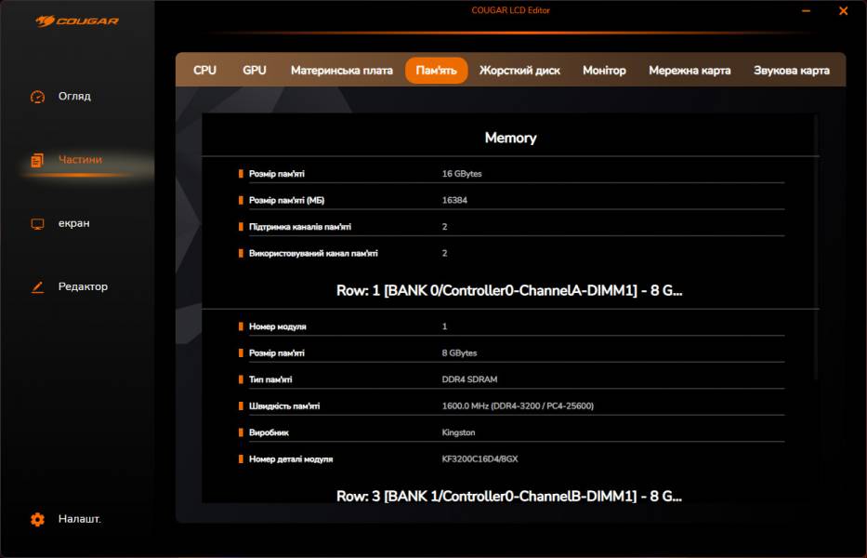Click the Row: 1 BANK 0 header
The image size is (867, 558).
click(509, 291)
